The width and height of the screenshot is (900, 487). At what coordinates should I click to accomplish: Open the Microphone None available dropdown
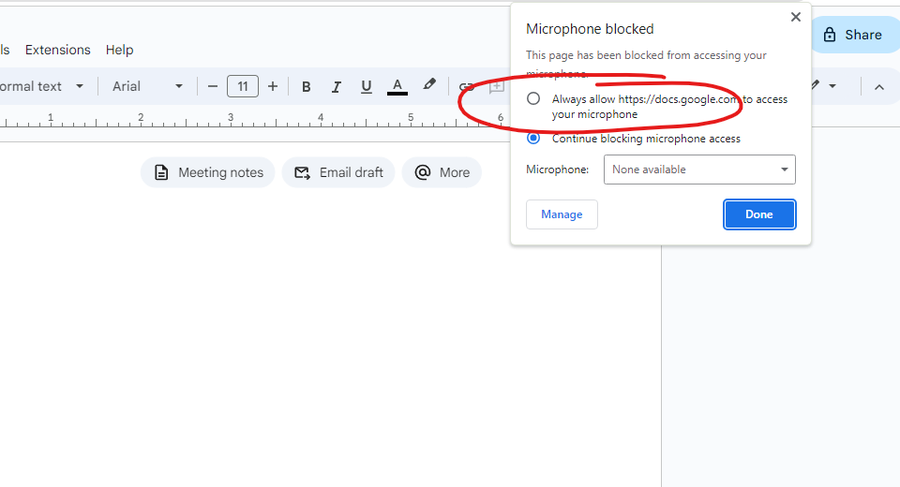[699, 170]
